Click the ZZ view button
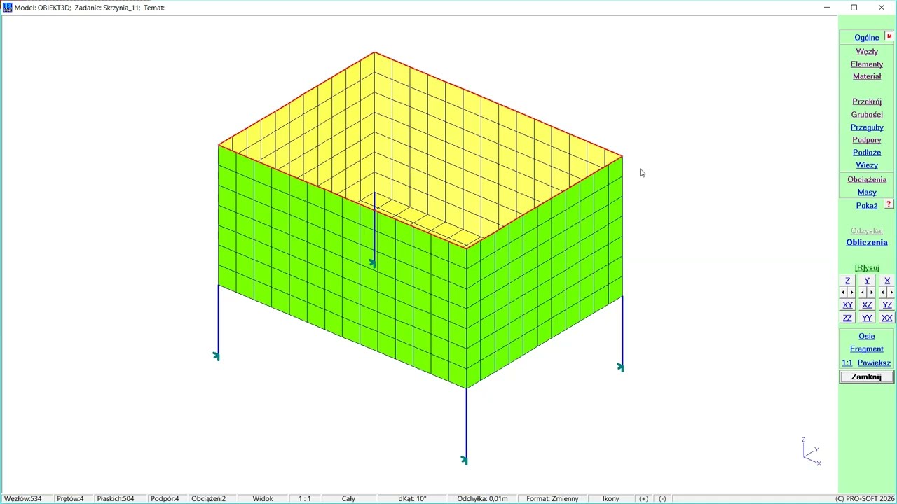 point(847,318)
